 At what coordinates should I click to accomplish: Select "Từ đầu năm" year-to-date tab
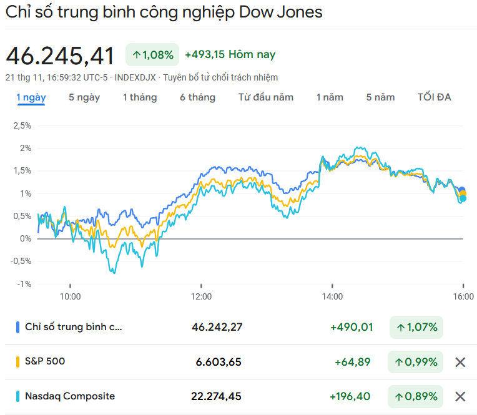[266, 97]
